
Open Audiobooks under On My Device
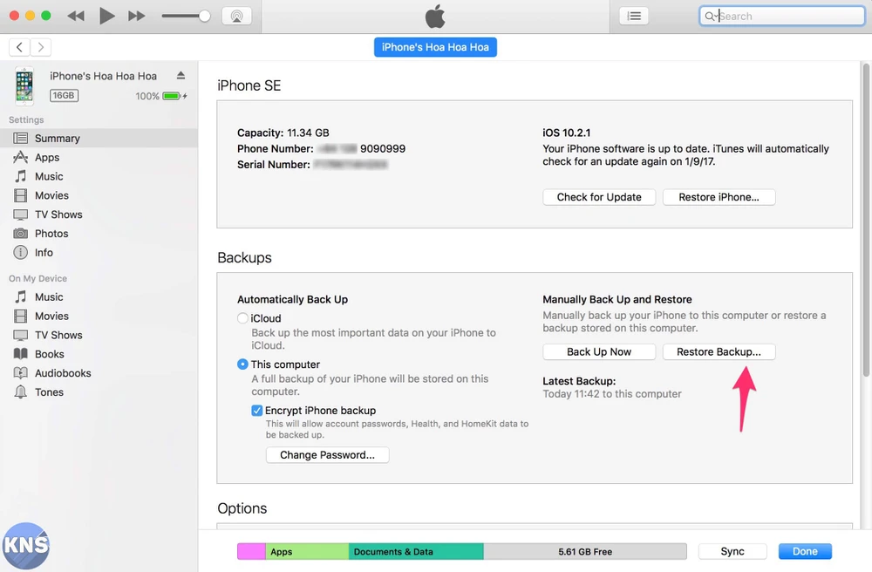coord(62,372)
